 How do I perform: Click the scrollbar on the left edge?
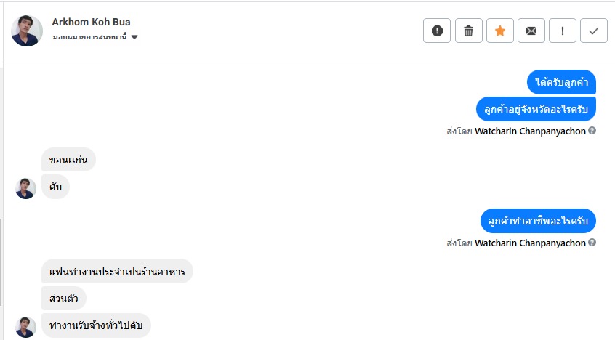click(1, 262)
